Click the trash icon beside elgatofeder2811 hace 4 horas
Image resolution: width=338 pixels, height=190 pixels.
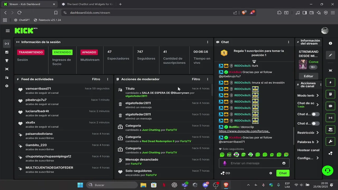coord(120,105)
